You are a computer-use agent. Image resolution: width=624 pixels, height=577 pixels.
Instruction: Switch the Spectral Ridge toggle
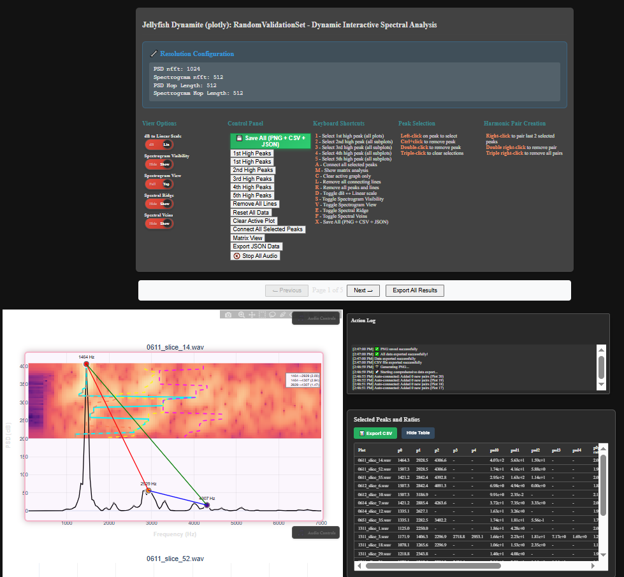159,204
